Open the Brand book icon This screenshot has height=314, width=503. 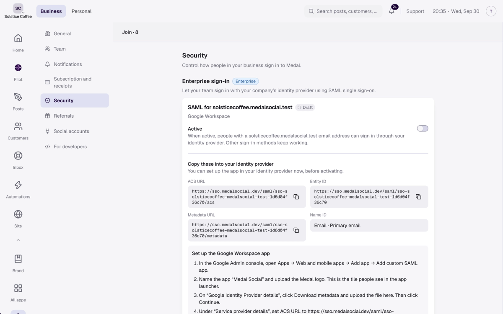18,259
